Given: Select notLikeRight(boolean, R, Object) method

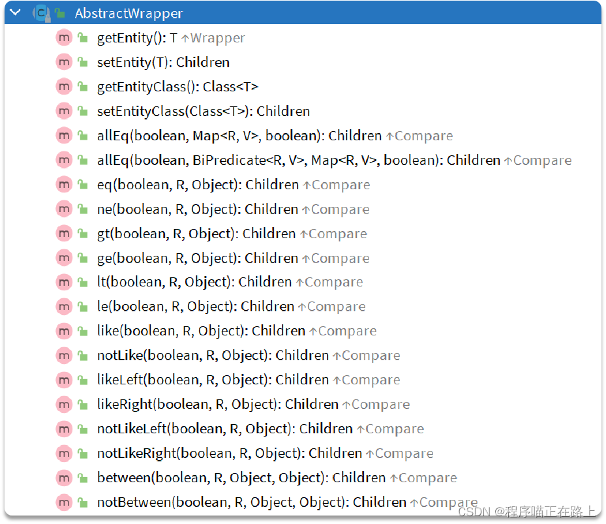Looking at the screenshot, I should click(230, 454).
